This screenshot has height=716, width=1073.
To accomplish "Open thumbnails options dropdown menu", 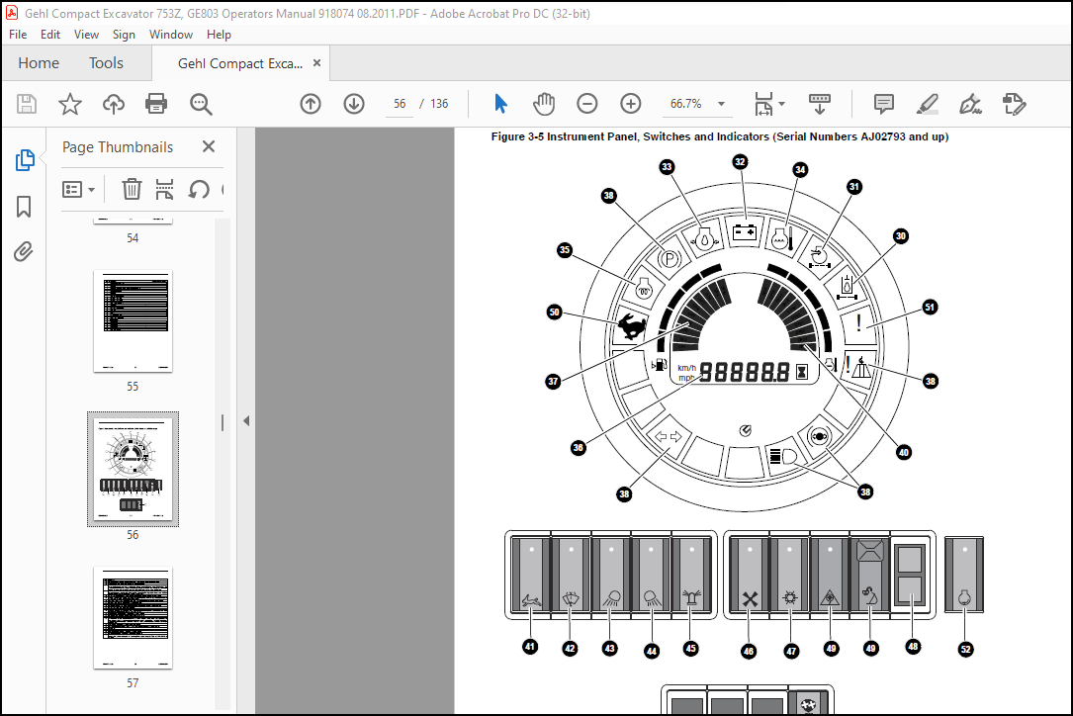I will (78, 189).
